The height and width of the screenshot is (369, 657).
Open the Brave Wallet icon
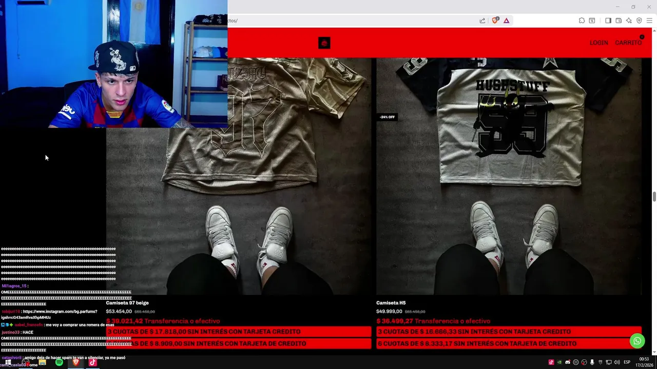619,20
